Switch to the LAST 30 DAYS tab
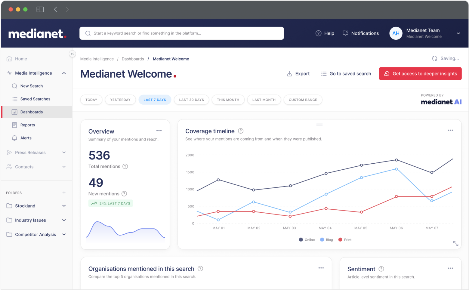Viewport: 469px width, 290px height. [x=191, y=100]
